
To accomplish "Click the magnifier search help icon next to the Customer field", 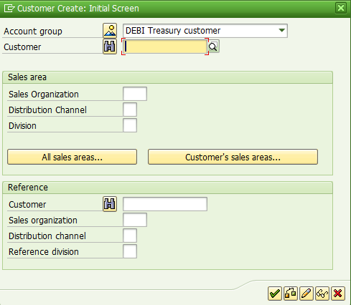I will tap(213, 47).
